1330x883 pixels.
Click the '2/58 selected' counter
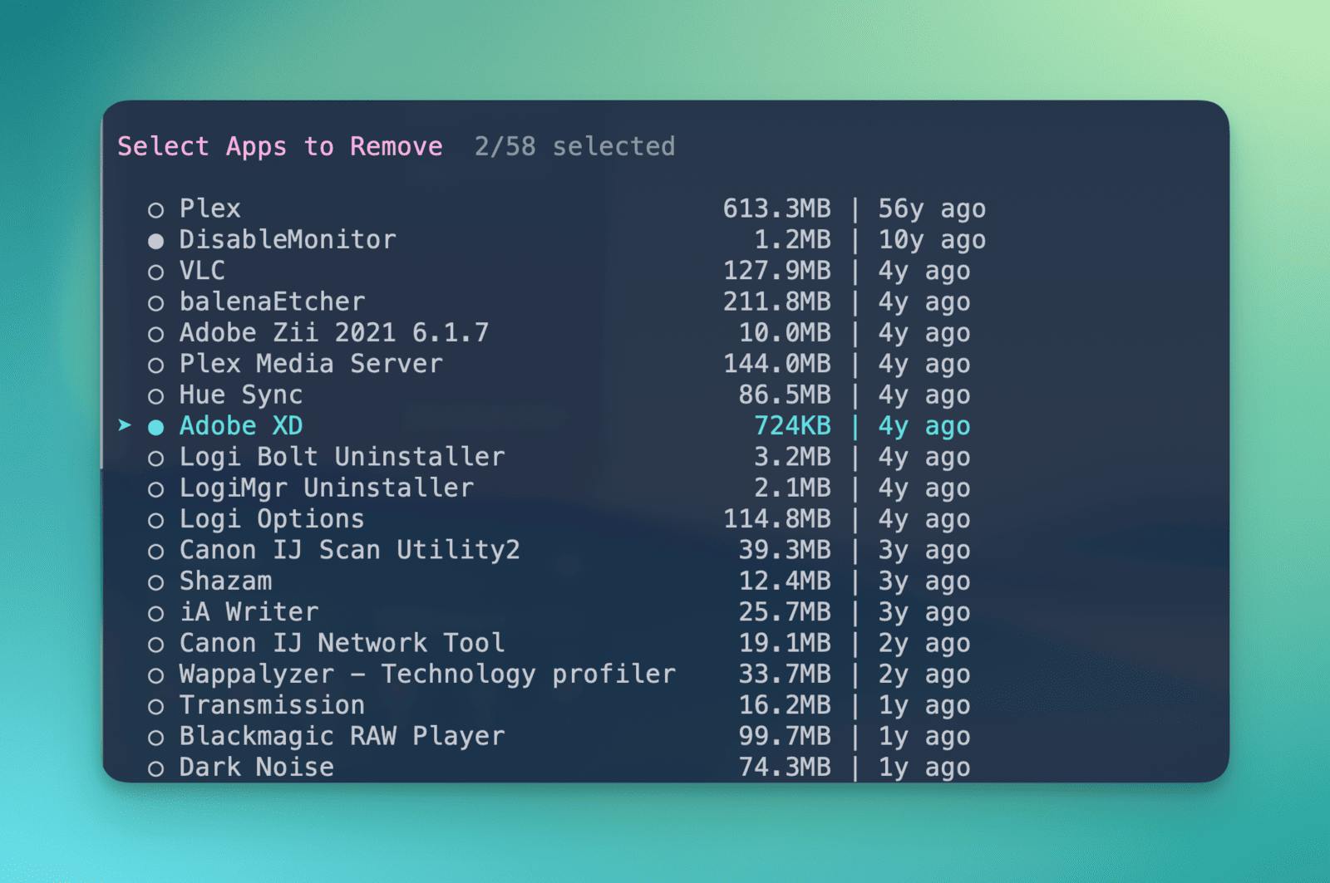(x=574, y=146)
